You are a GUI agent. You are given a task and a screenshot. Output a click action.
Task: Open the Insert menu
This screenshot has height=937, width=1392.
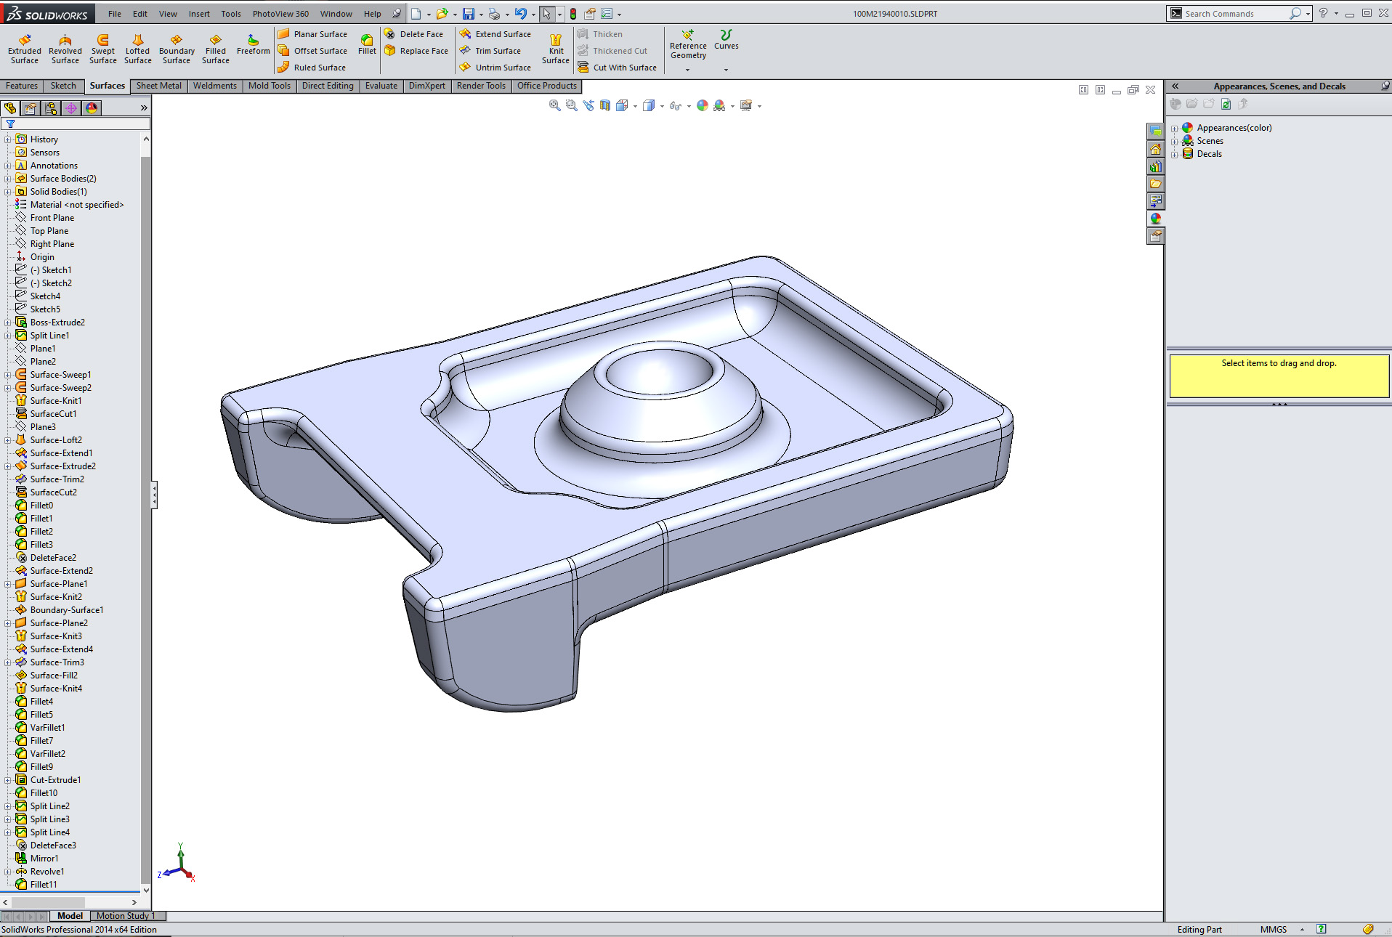click(x=199, y=14)
